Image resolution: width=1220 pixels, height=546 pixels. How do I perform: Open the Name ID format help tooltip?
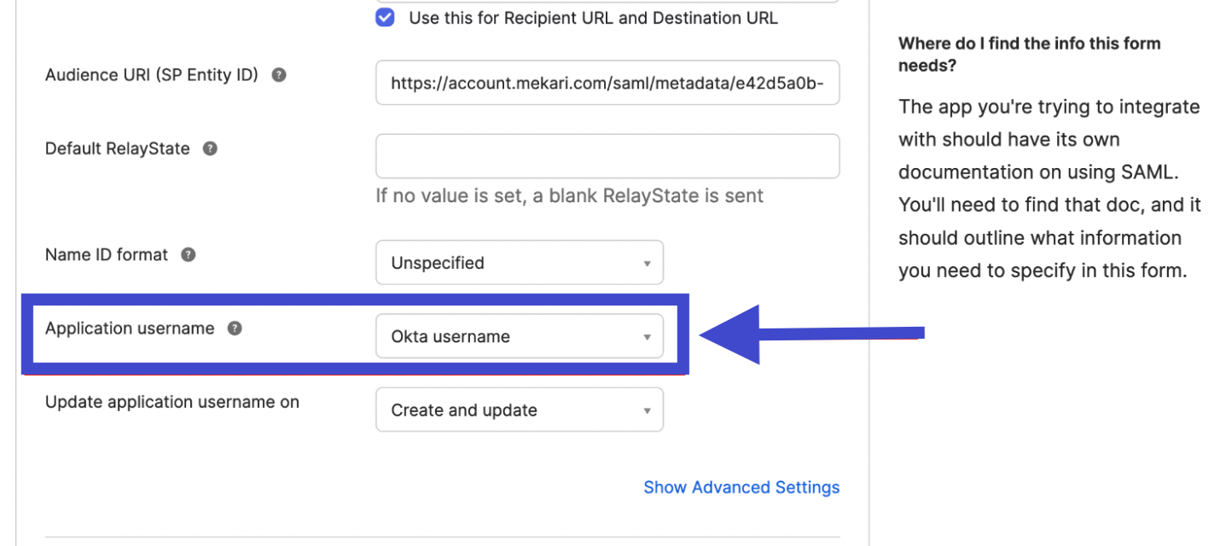pos(189,254)
